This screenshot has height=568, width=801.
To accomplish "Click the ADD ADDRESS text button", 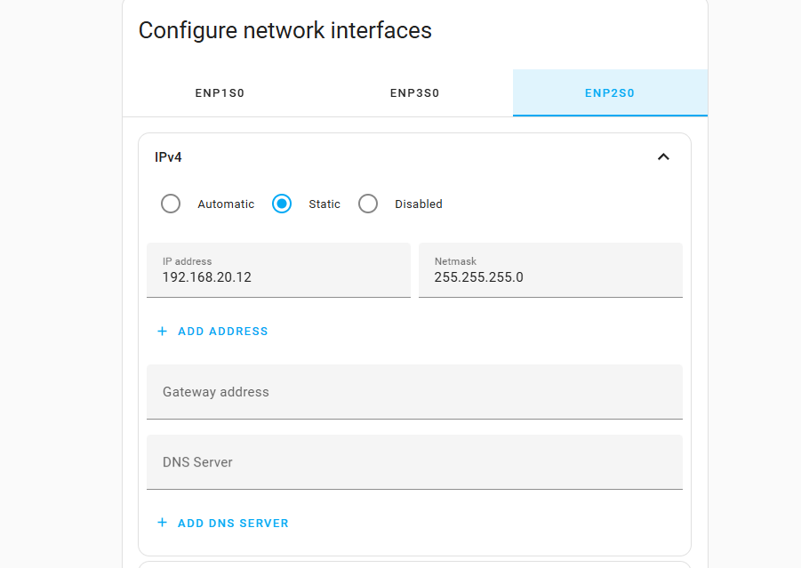I will tap(223, 332).
